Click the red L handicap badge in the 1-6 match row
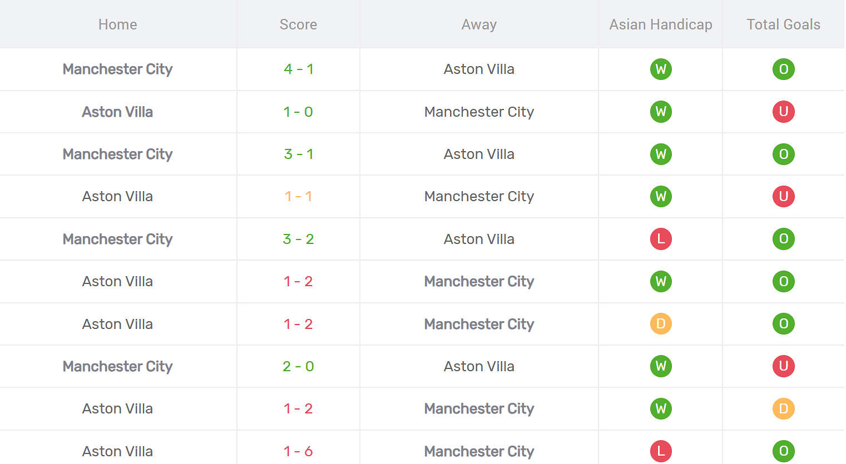Viewport: 846px width, 464px height. pyautogui.click(x=661, y=451)
